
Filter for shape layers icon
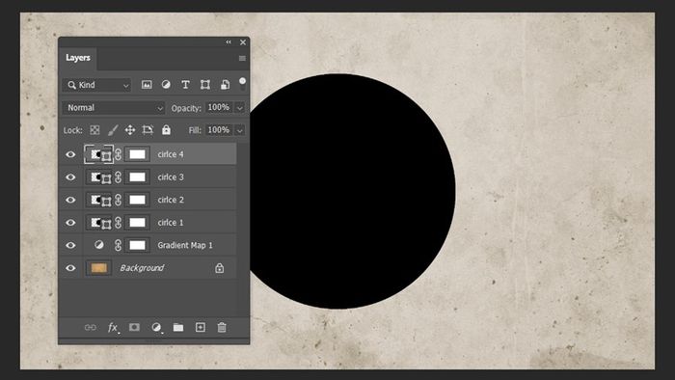(x=204, y=85)
